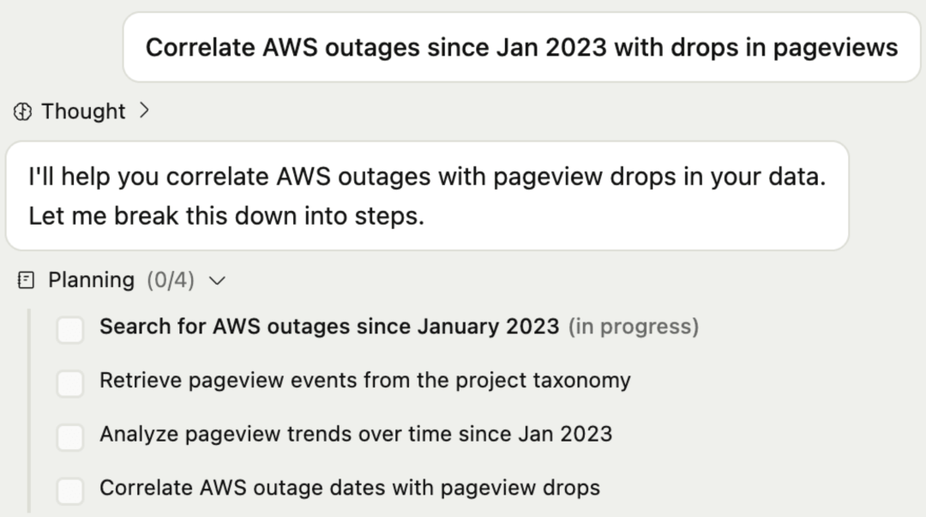926x517 pixels.
Task: Click the user prompt bubble about AWS outages
Action: click(x=521, y=47)
